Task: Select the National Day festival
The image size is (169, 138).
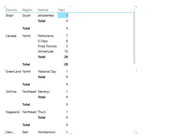Action: tap(47, 72)
